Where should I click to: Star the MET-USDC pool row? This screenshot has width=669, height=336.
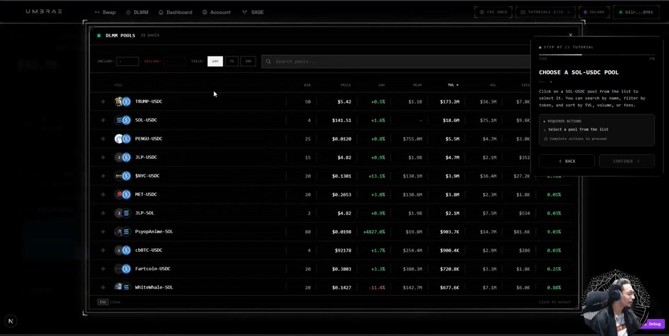pos(103,194)
